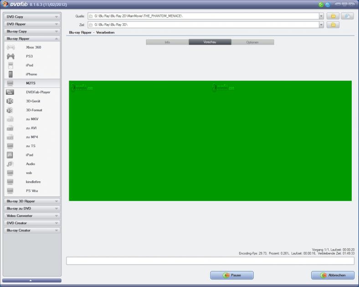This screenshot has width=359, height=287.
Task: Open the Quelle path dropdown arrow
Action: click(x=321, y=16)
